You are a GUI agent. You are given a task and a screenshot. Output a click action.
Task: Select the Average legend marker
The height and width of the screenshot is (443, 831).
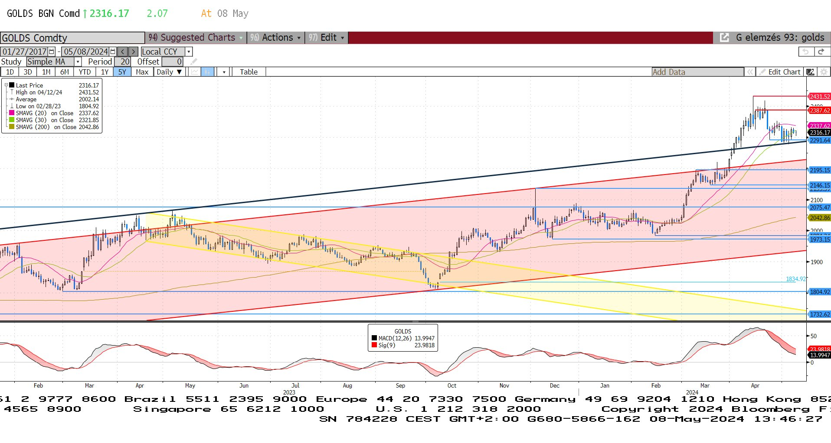(x=12, y=99)
